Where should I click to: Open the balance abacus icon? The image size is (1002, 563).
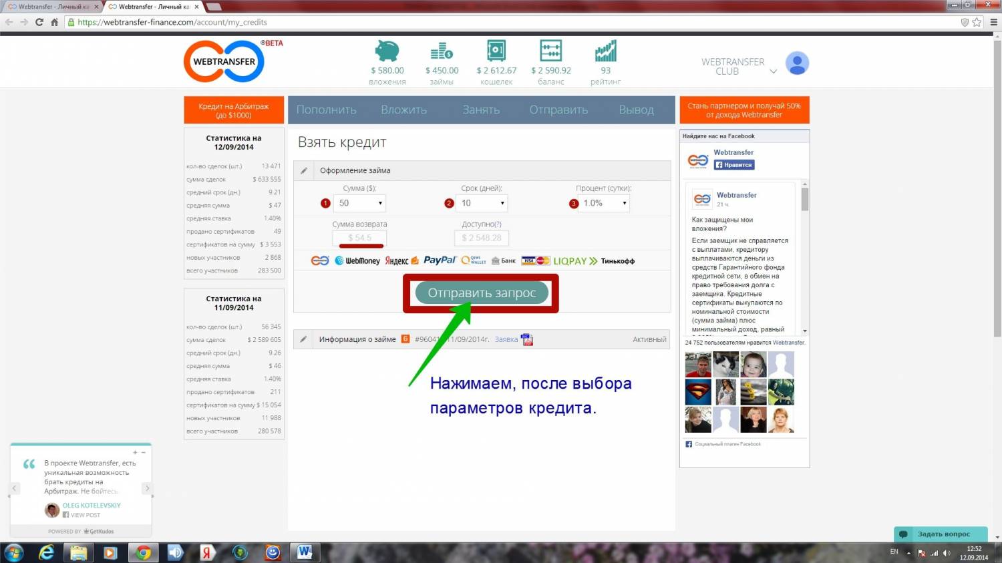[551, 51]
